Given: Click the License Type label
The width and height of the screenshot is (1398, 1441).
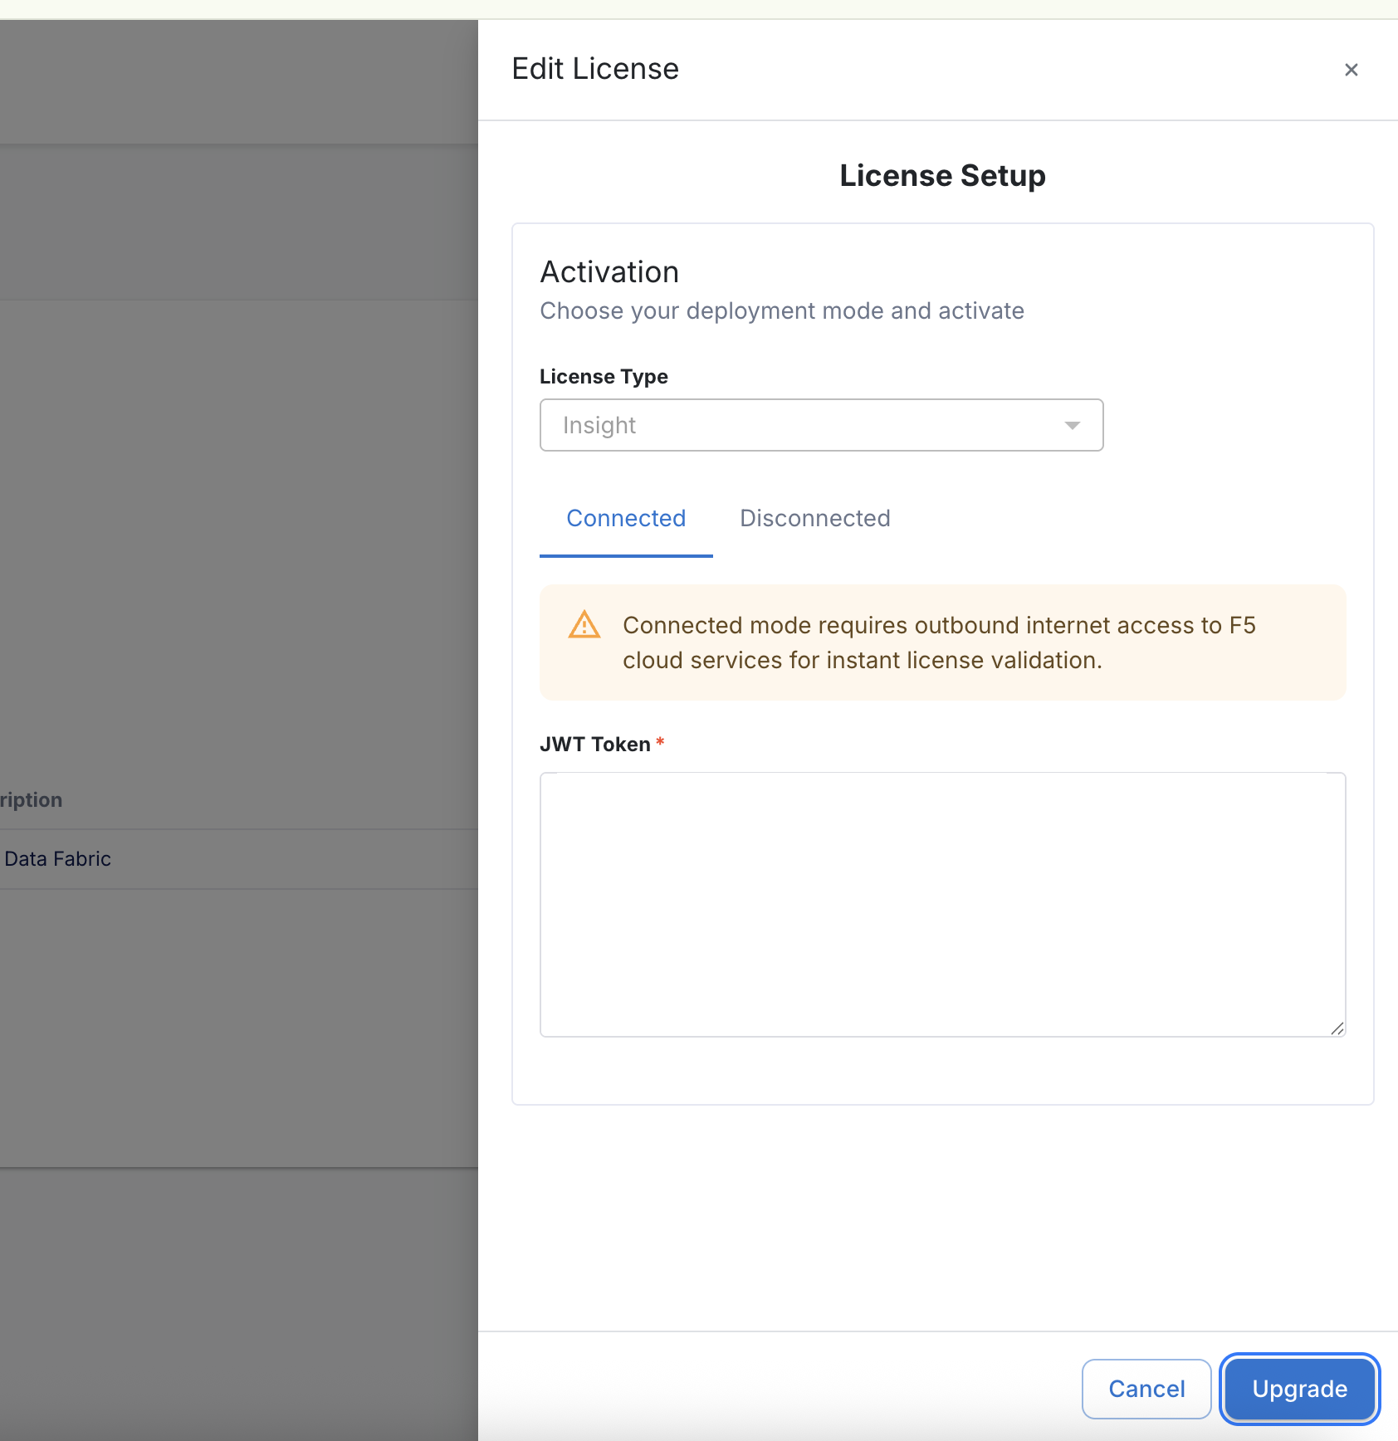Looking at the screenshot, I should (604, 377).
